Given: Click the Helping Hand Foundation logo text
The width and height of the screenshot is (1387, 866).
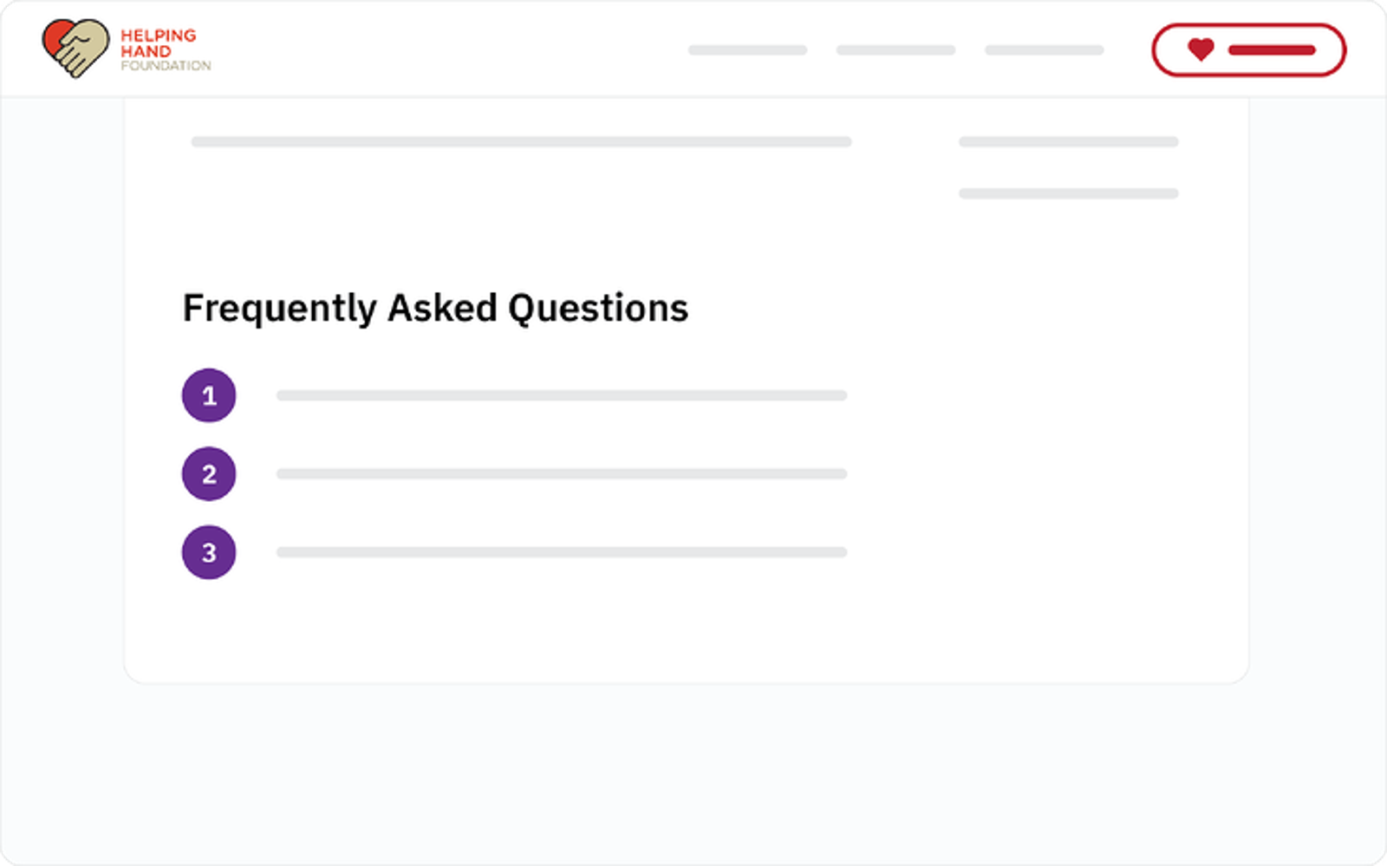Looking at the screenshot, I should pos(165,50).
